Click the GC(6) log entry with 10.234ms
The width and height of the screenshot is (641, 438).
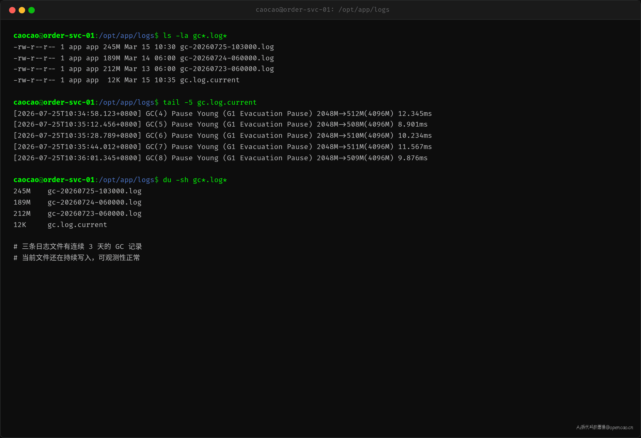pyautogui.click(x=222, y=135)
